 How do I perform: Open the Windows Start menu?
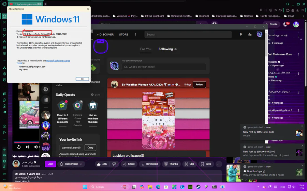point(85,187)
